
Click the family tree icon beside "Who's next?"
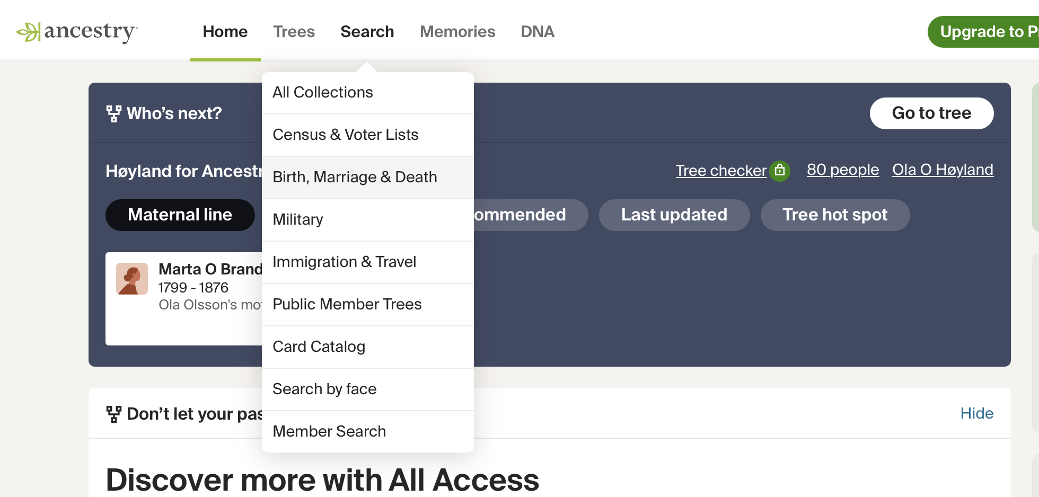click(x=113, y=113)
